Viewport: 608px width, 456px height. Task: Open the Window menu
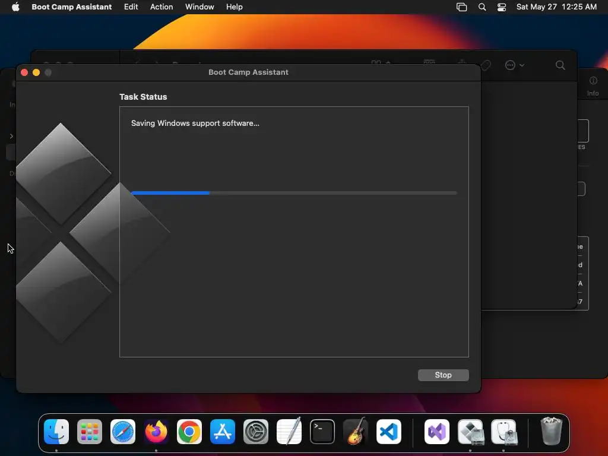point(199,7)
